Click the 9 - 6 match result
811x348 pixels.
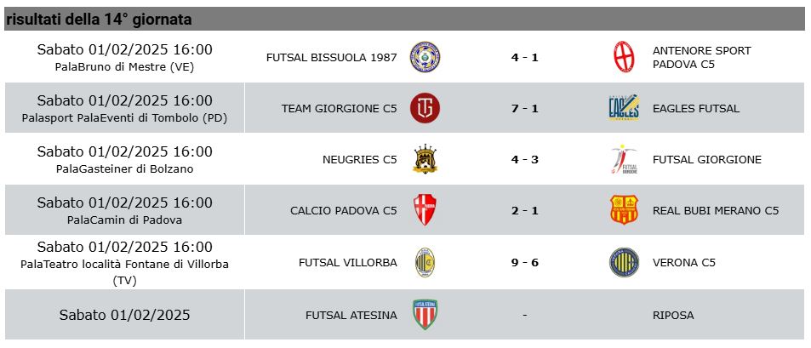click(x=524, y=263)
